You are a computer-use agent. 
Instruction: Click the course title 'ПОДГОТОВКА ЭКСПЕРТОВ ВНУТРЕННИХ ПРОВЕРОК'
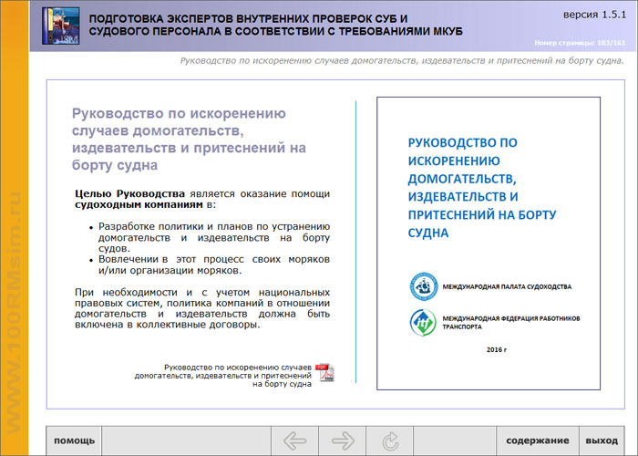click(x=275, y=25)
